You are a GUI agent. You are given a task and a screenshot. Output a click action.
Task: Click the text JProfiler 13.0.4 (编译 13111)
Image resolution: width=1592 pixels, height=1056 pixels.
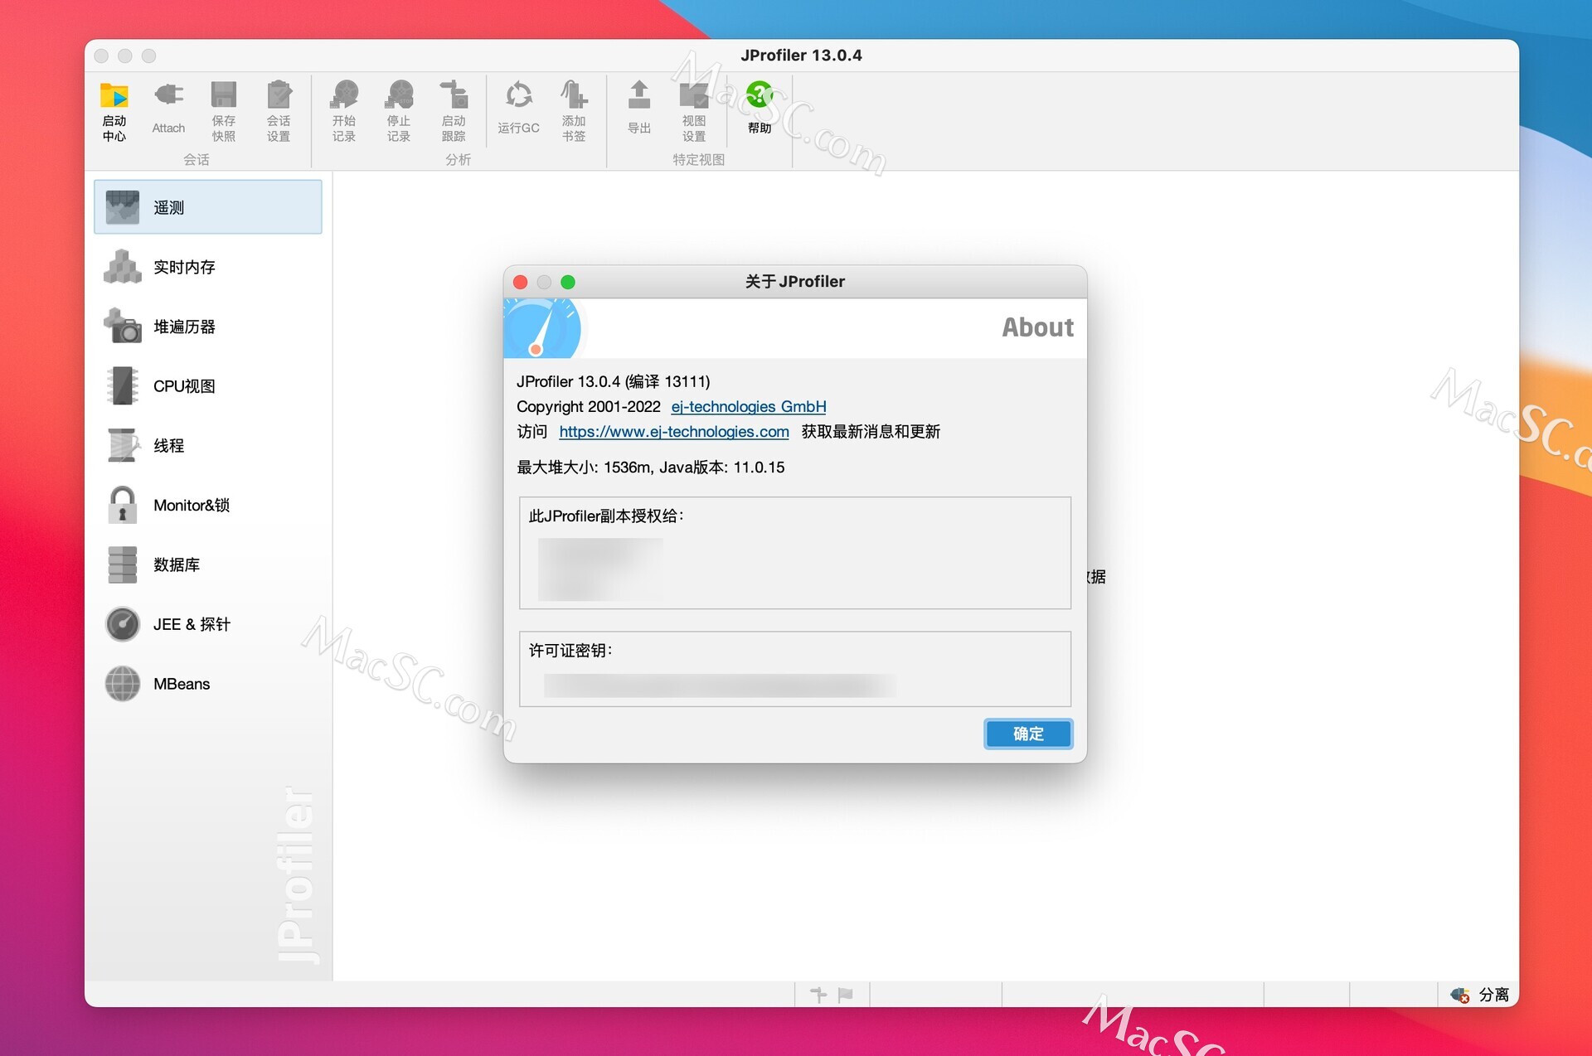(614, 382)
